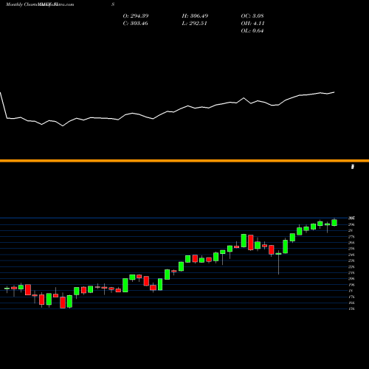Click the OC: 3.08 value
369x369 pixels.
252,16
